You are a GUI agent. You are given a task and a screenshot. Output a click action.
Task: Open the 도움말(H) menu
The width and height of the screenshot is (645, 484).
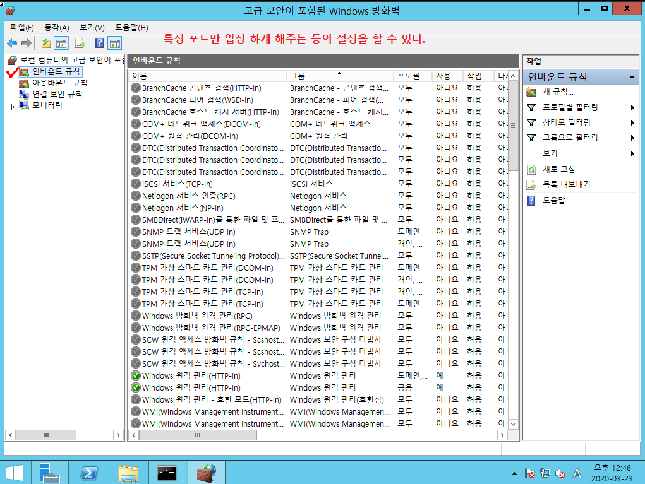click(x=131, y=28)
